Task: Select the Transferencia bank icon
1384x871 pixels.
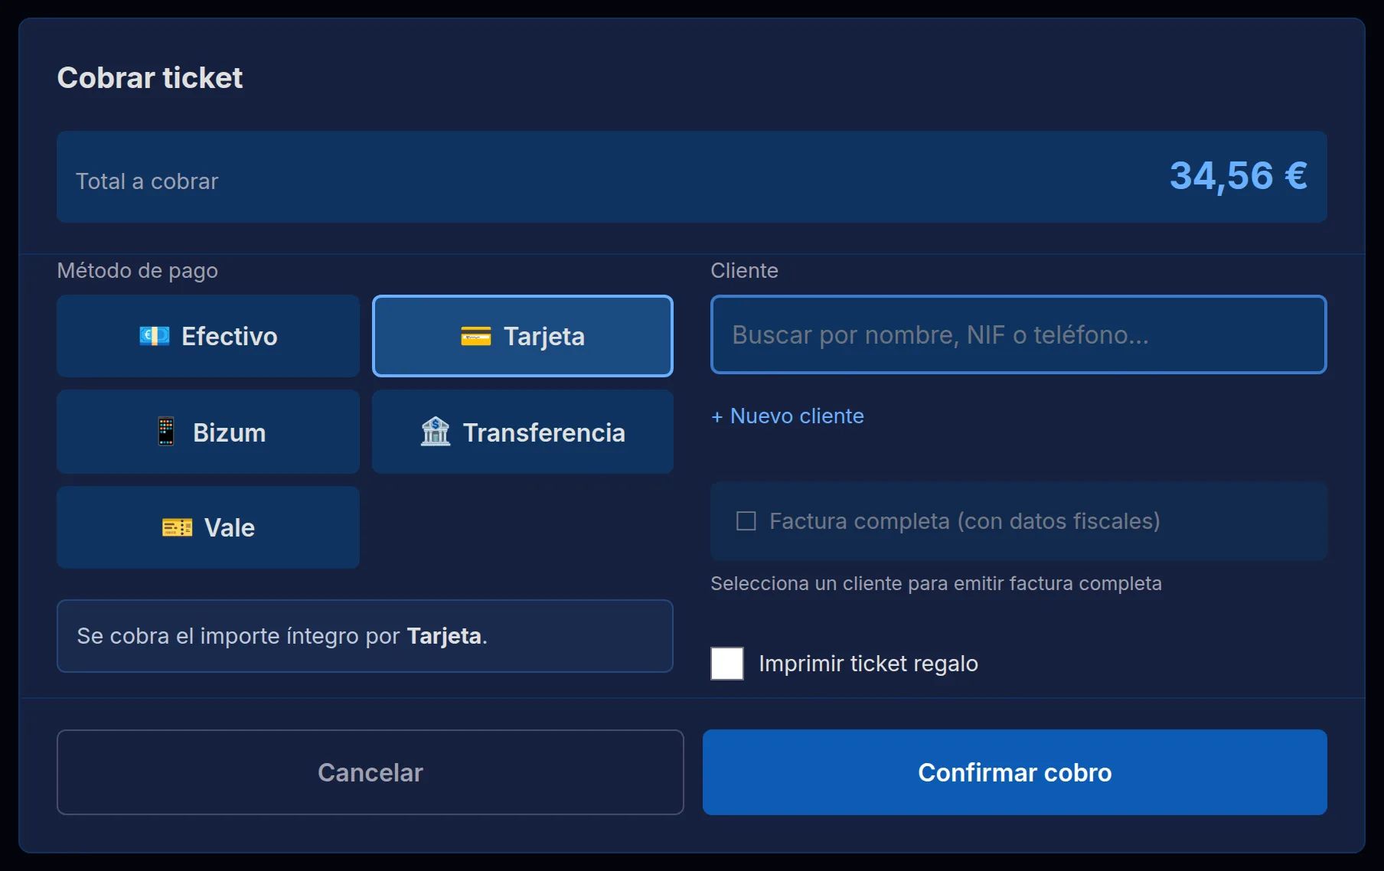Action: tap(436, 432)
